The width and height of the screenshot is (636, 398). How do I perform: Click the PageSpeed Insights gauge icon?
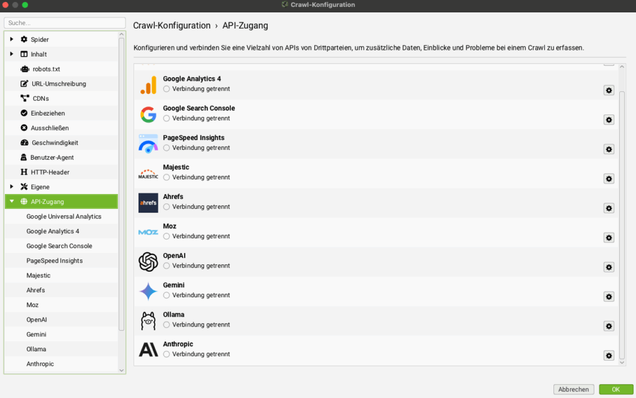coord(148,144)
